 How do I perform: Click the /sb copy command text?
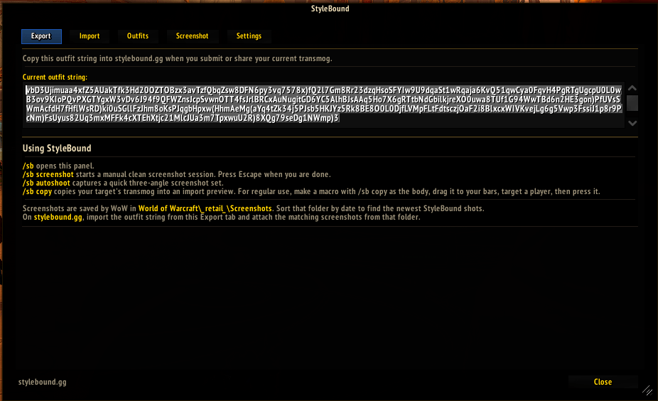pyautogui.click(x=37, y=191)
